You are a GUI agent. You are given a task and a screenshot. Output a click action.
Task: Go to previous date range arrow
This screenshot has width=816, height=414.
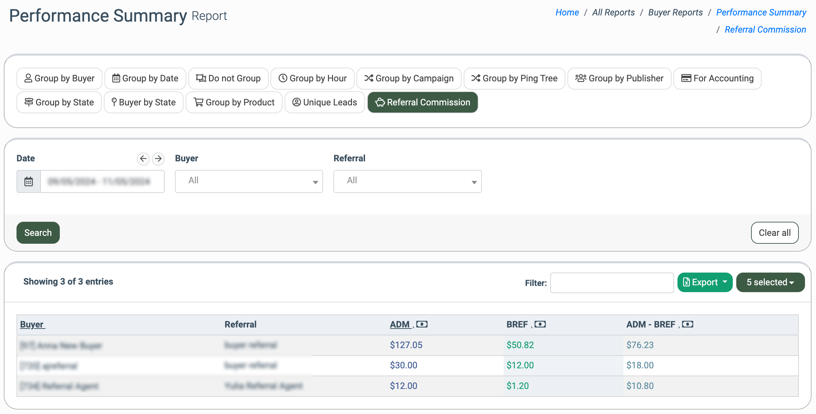point(143,159)
